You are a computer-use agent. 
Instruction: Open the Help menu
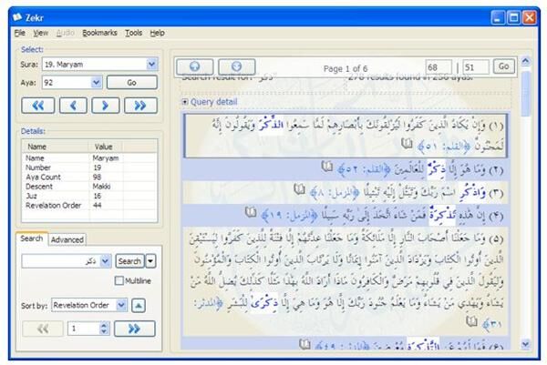pos(158,33)
